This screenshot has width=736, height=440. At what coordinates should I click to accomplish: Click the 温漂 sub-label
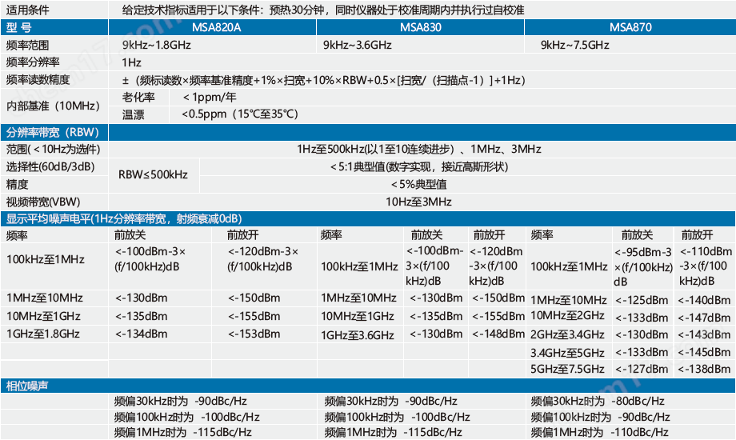pos(134,114)
